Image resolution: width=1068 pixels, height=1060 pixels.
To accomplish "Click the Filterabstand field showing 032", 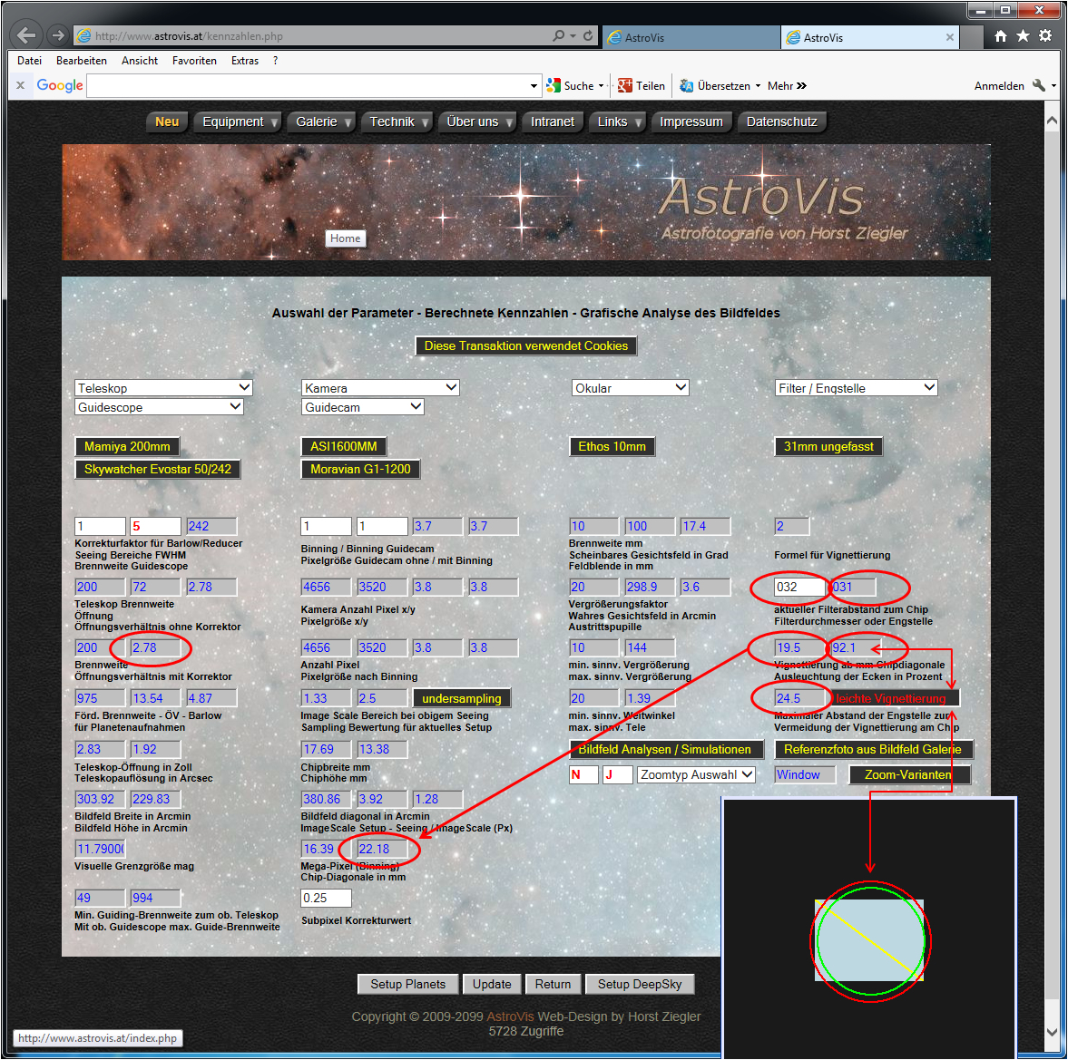I will coord(799,587).
